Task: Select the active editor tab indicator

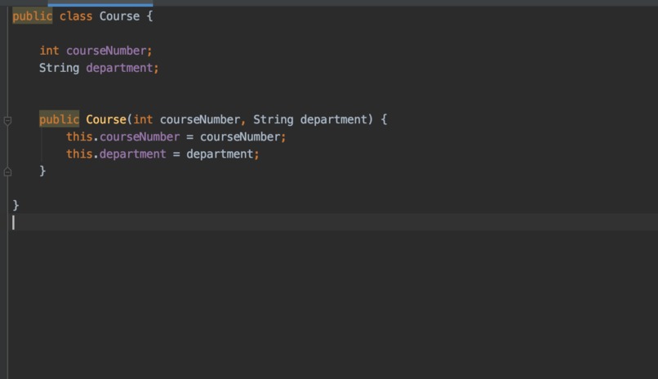Action: [100, 5]
